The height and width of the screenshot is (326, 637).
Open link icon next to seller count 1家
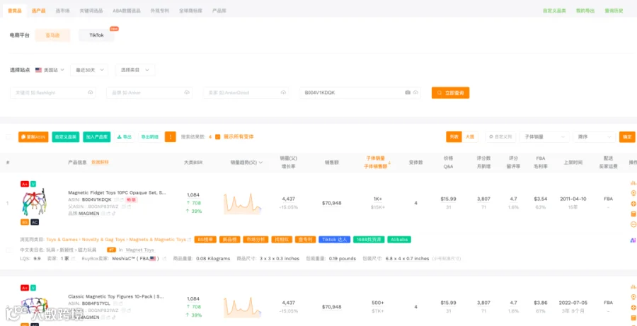73,259
